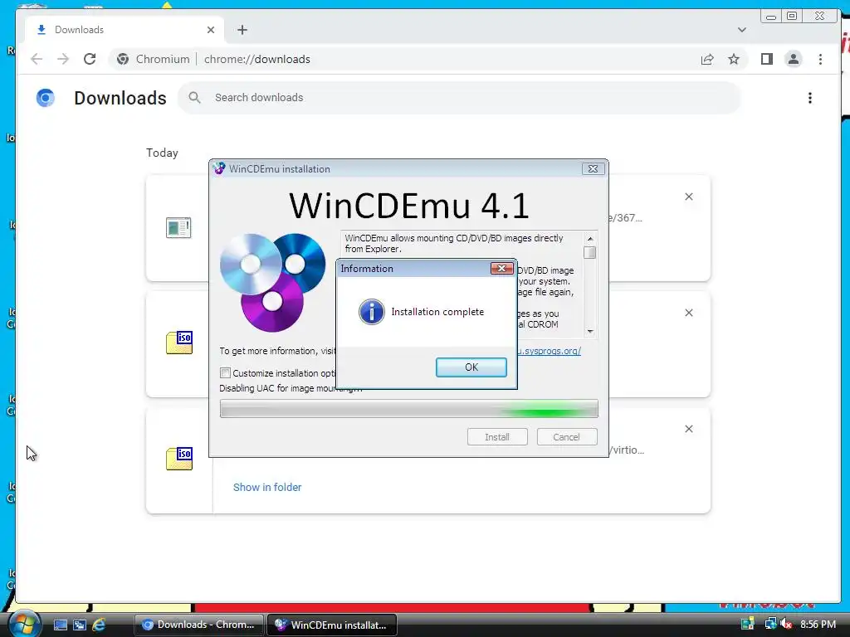
Task: Click Switch between windows quick launch icon
Action: [x=80, y=625]
